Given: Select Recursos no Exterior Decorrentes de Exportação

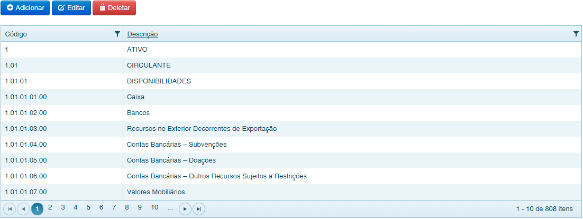Looking at the screenshot, I should coord(291,129).
